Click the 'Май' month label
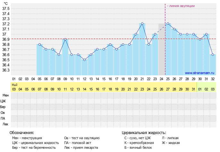220x152 pixels. [14, 85]
